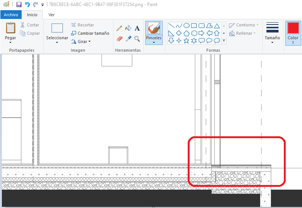Screen dimensions: 302x208
Task: Choose the Polygon shape
Action: click(209, 26)
